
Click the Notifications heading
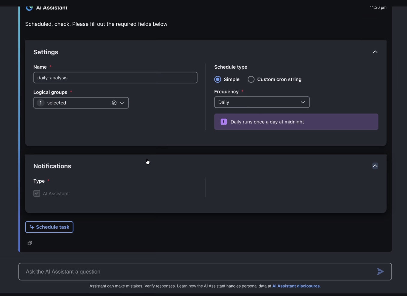tap(52, 166)
